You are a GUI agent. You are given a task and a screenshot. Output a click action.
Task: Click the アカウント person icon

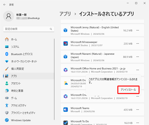tap(7, 83)
